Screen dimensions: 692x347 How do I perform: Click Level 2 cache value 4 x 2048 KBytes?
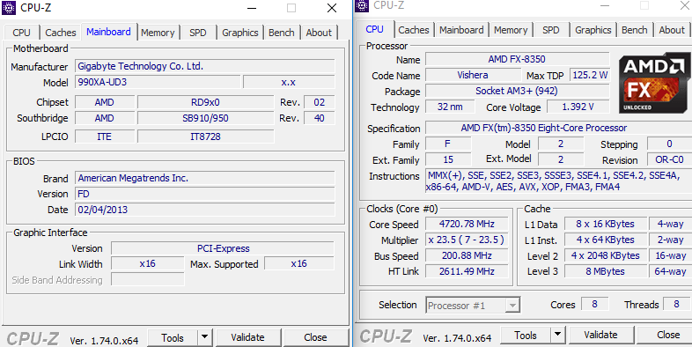tap(605, 255)
